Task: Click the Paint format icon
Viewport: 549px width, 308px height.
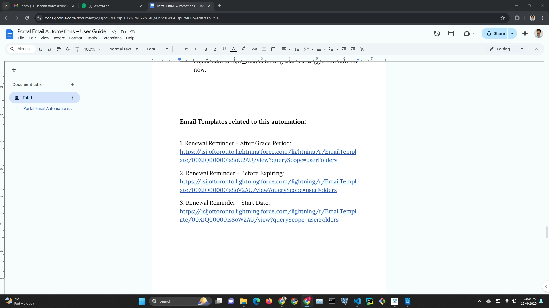Action: [77, 49]
